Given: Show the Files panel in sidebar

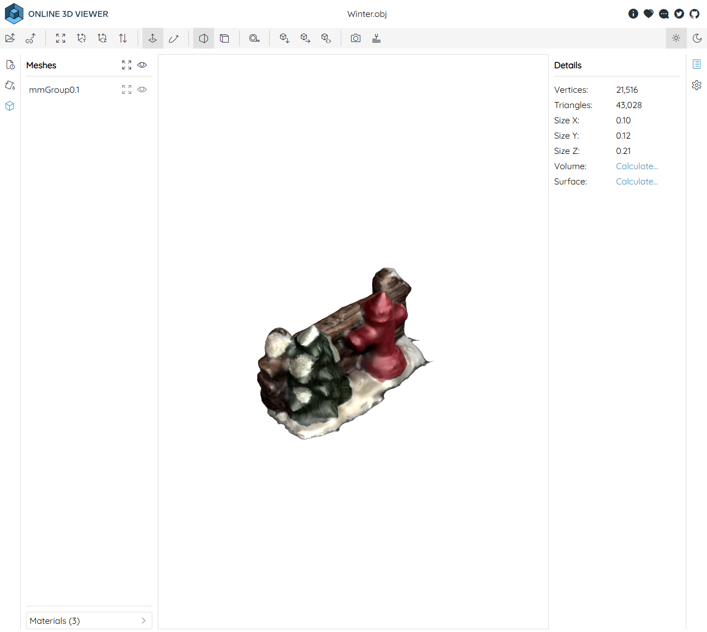Looking at the screenshot, I should tap(10, 65).
